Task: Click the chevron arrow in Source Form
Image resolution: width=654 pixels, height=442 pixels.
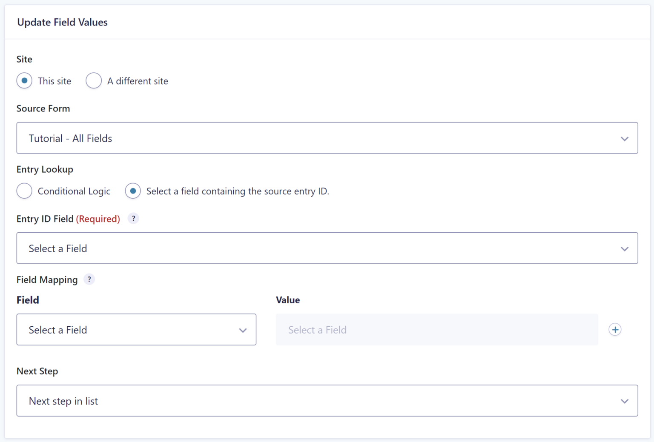Action: [x=624, y=139]
